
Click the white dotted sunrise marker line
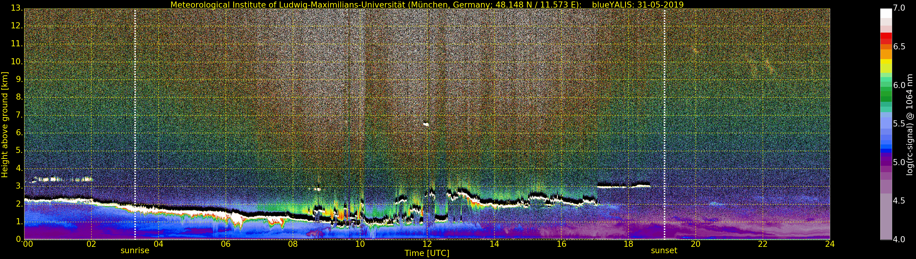tap(135, 124)
